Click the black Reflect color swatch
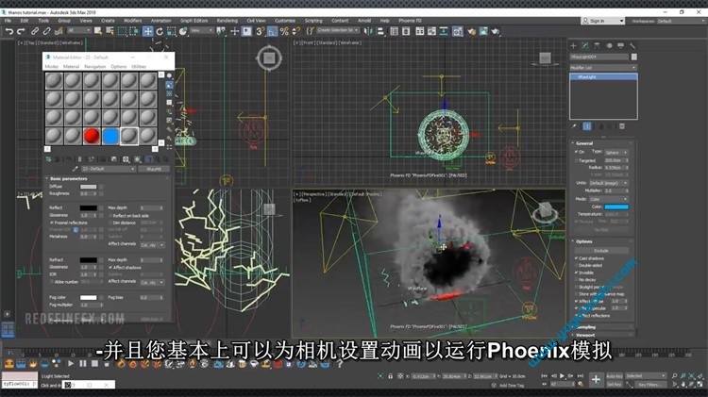The width and height of the screenshot is (708, 397). click(88, 208)
